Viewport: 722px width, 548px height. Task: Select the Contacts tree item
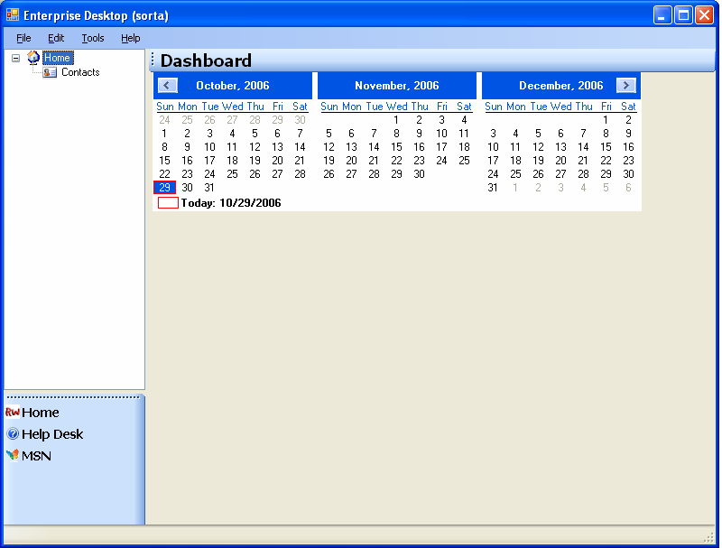tap(80, 72)
